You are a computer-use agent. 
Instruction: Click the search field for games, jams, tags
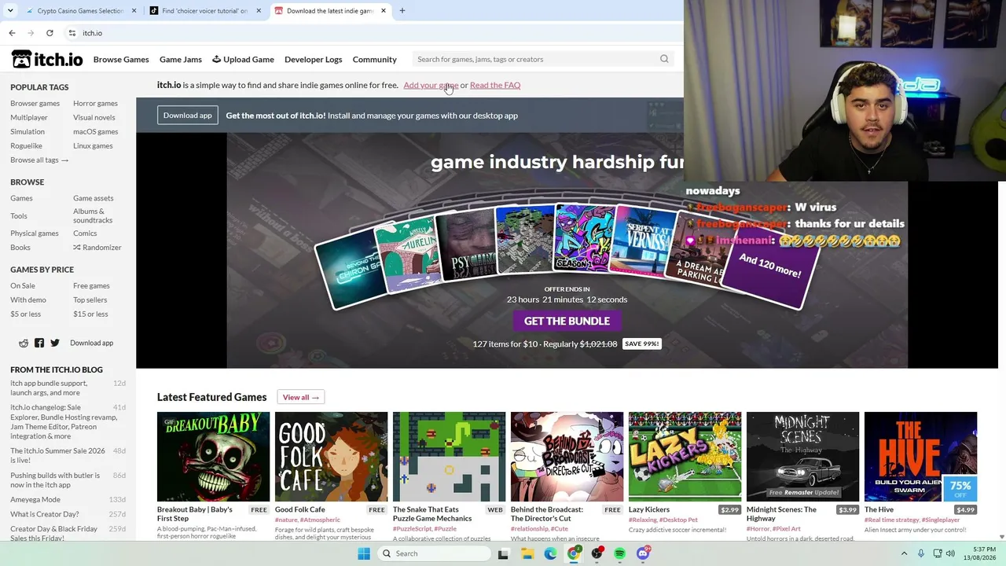click(x=542, y=59)
